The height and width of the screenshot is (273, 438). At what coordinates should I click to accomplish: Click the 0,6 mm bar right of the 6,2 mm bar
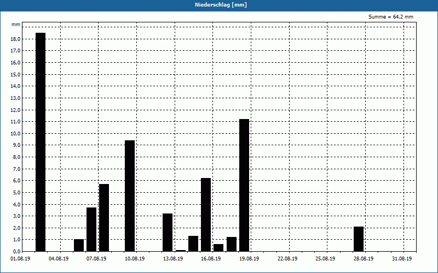point(218,248)
